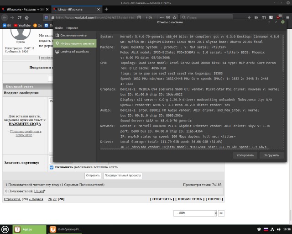292x234 pixels.
Task: Click the Загрузить button
Action: point(271,155)
